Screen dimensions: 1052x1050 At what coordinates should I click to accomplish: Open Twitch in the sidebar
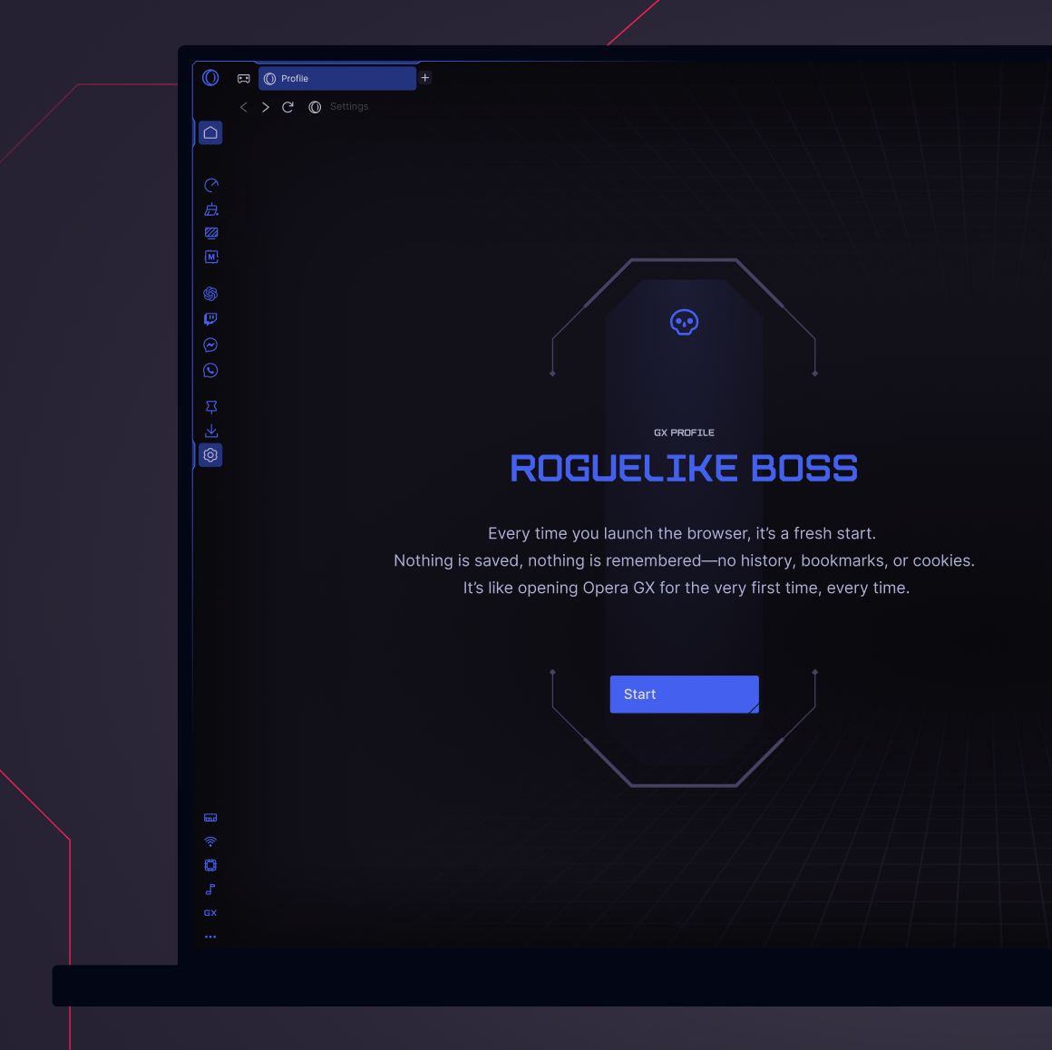pyautogui.click(x=210, y=318)
